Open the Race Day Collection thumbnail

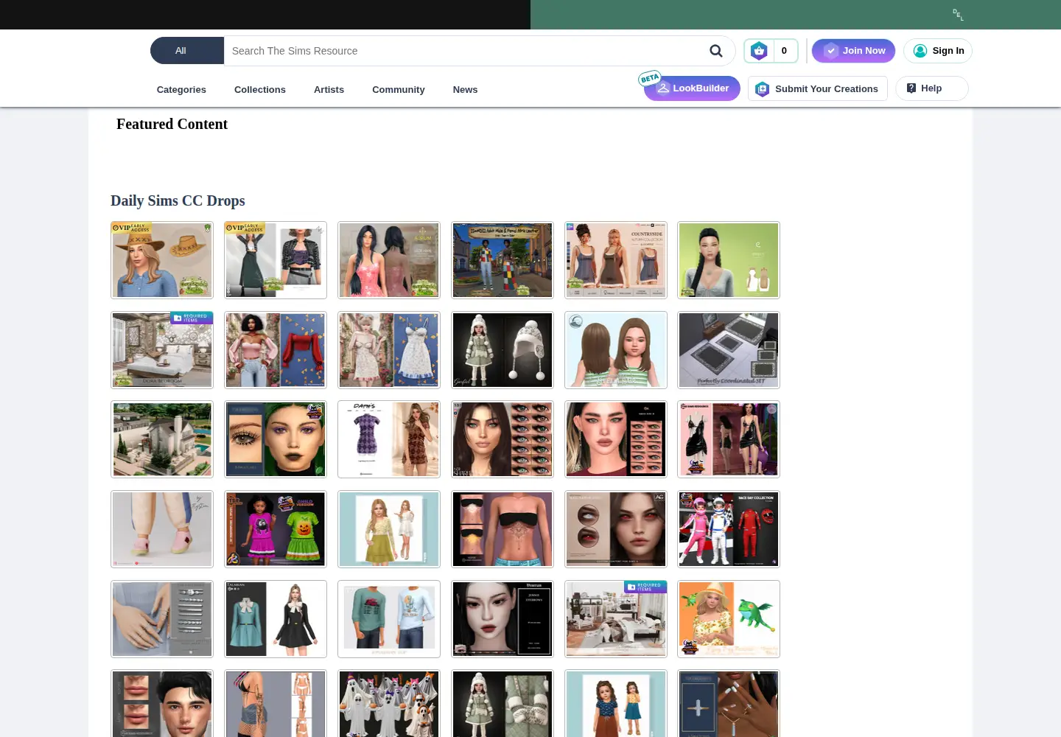click(729, 530)
